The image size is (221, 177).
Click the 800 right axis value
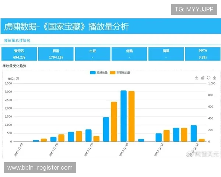pyautogui.click(x=211, y=95)
